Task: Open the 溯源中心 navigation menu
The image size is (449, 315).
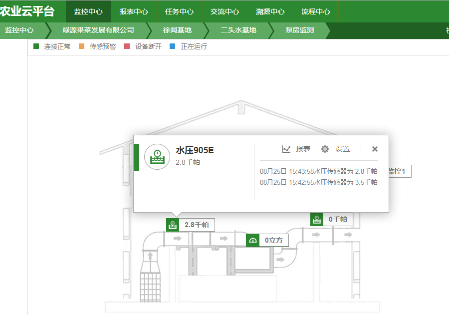Action: click(269, 11)
